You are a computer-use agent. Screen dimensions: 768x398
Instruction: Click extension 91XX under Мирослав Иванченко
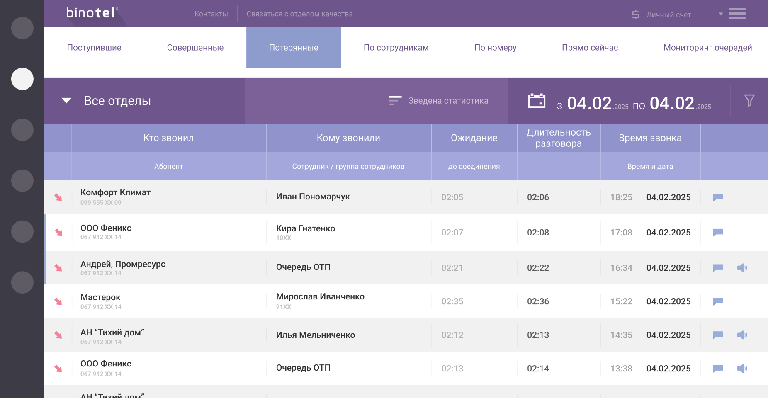pos(284,307)
